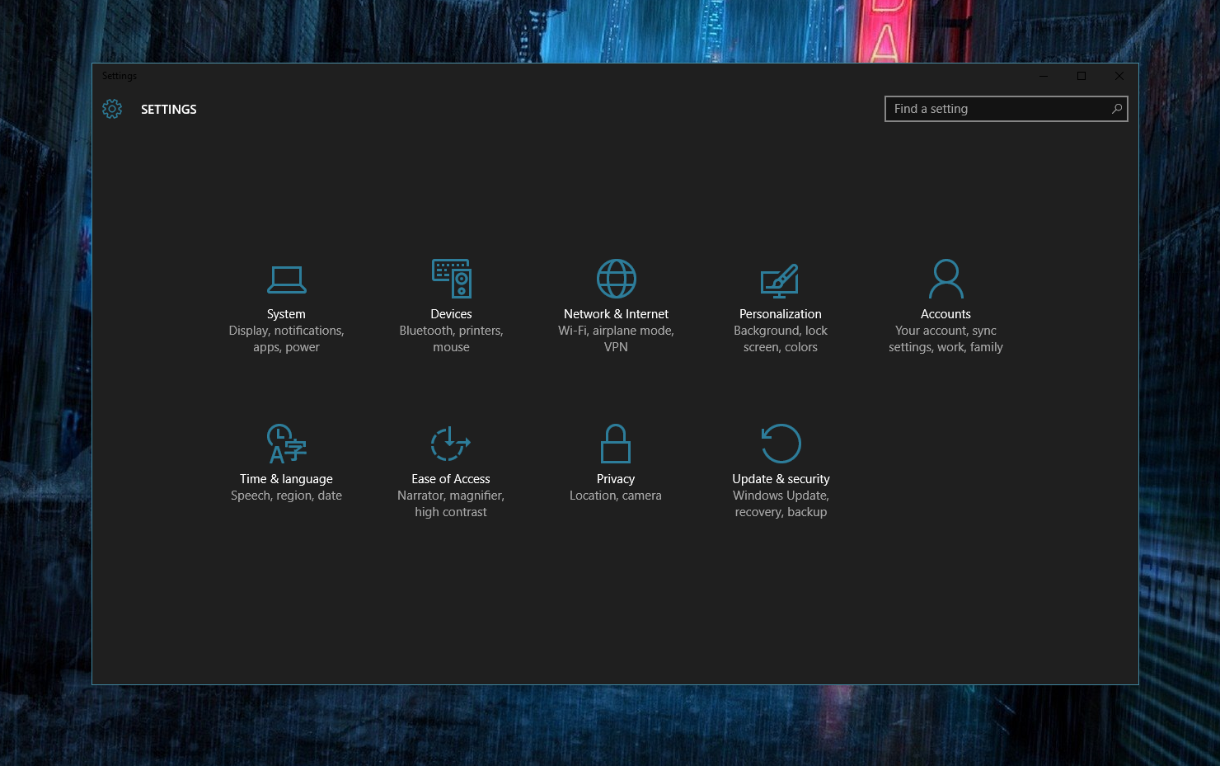This screenshot has width=1220, height=766.
Task: Click the SETTINGS header title
Action: pyautogui.click(x=168, y=110)
